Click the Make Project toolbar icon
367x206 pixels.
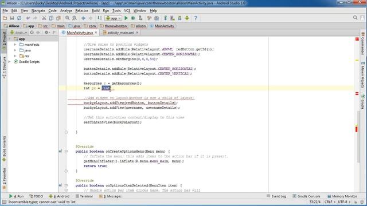point(99,18)
